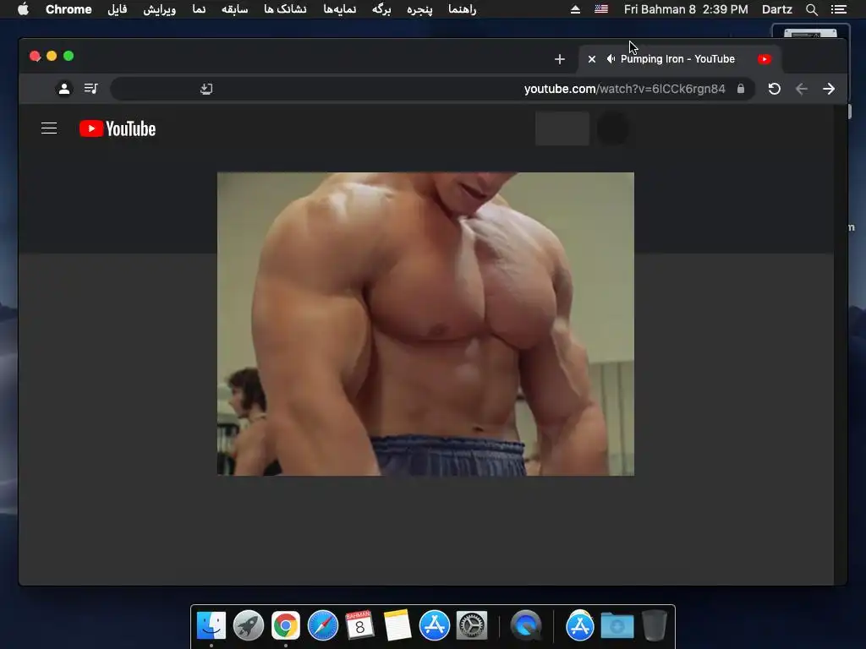The width and height of the screenshot is (866, 649).
Task: Open Launchpad rocket from the dock
Action: tap(249, 625)
